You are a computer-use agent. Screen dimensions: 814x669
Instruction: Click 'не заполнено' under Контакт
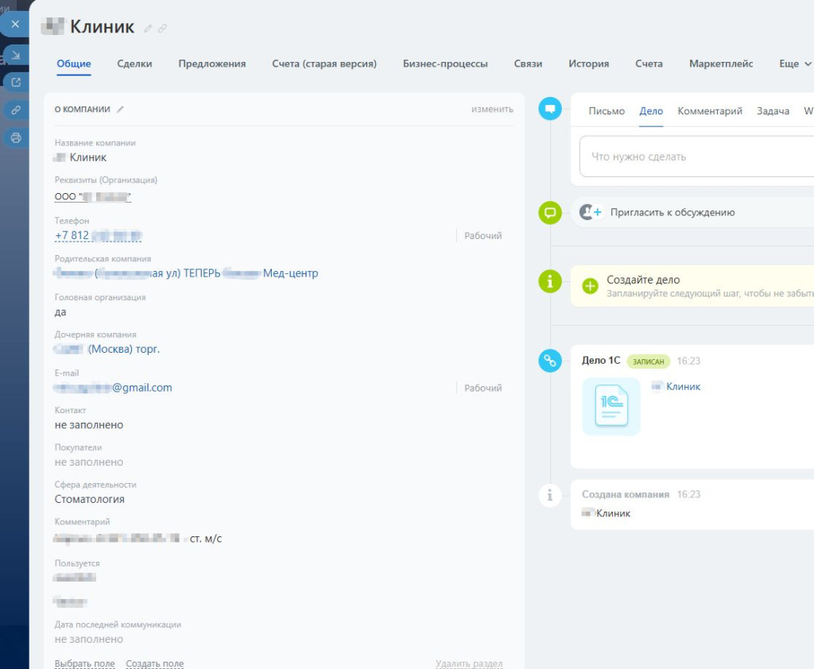89,425
